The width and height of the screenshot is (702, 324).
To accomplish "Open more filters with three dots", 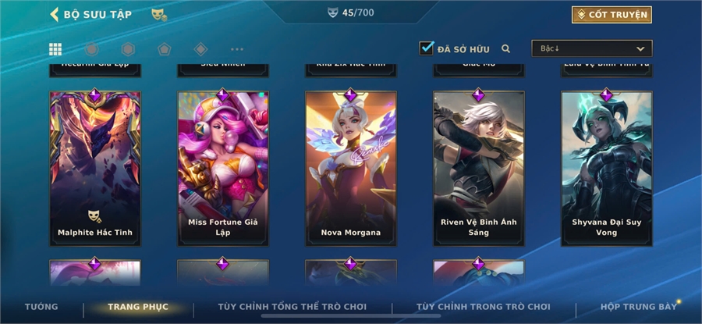I will (237, 49).
